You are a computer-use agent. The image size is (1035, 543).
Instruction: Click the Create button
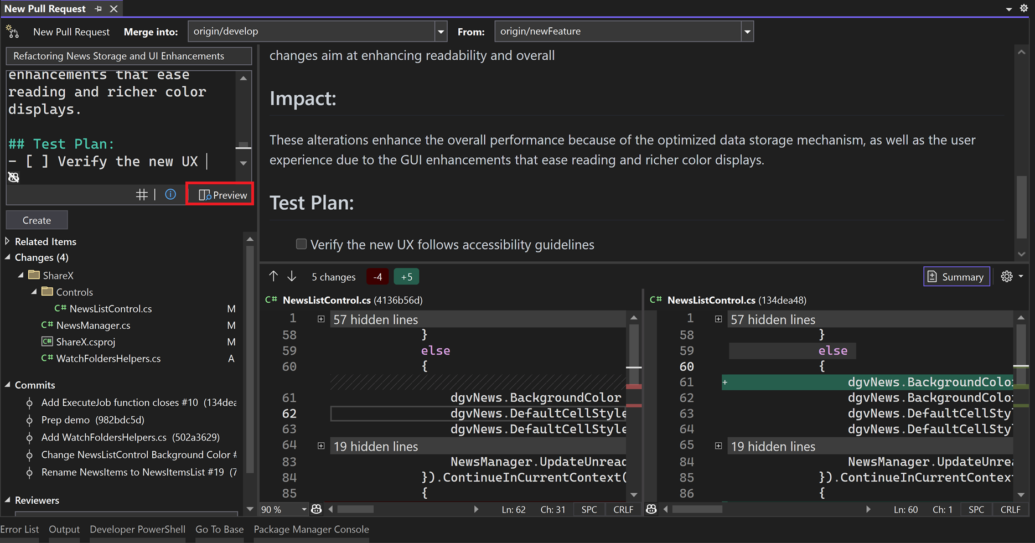pyautogui.click(x=37, y=220)
